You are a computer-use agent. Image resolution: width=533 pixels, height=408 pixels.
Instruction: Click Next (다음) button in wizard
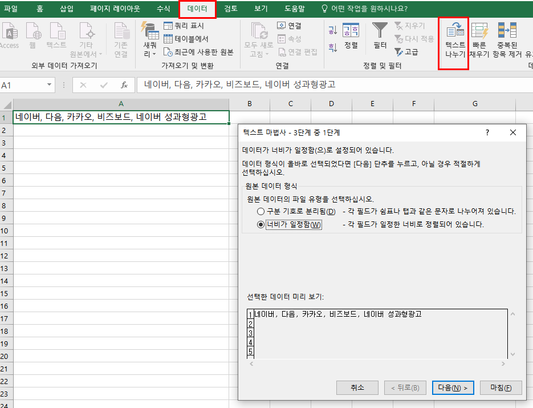pyautogui.click(x=453, y=387)
